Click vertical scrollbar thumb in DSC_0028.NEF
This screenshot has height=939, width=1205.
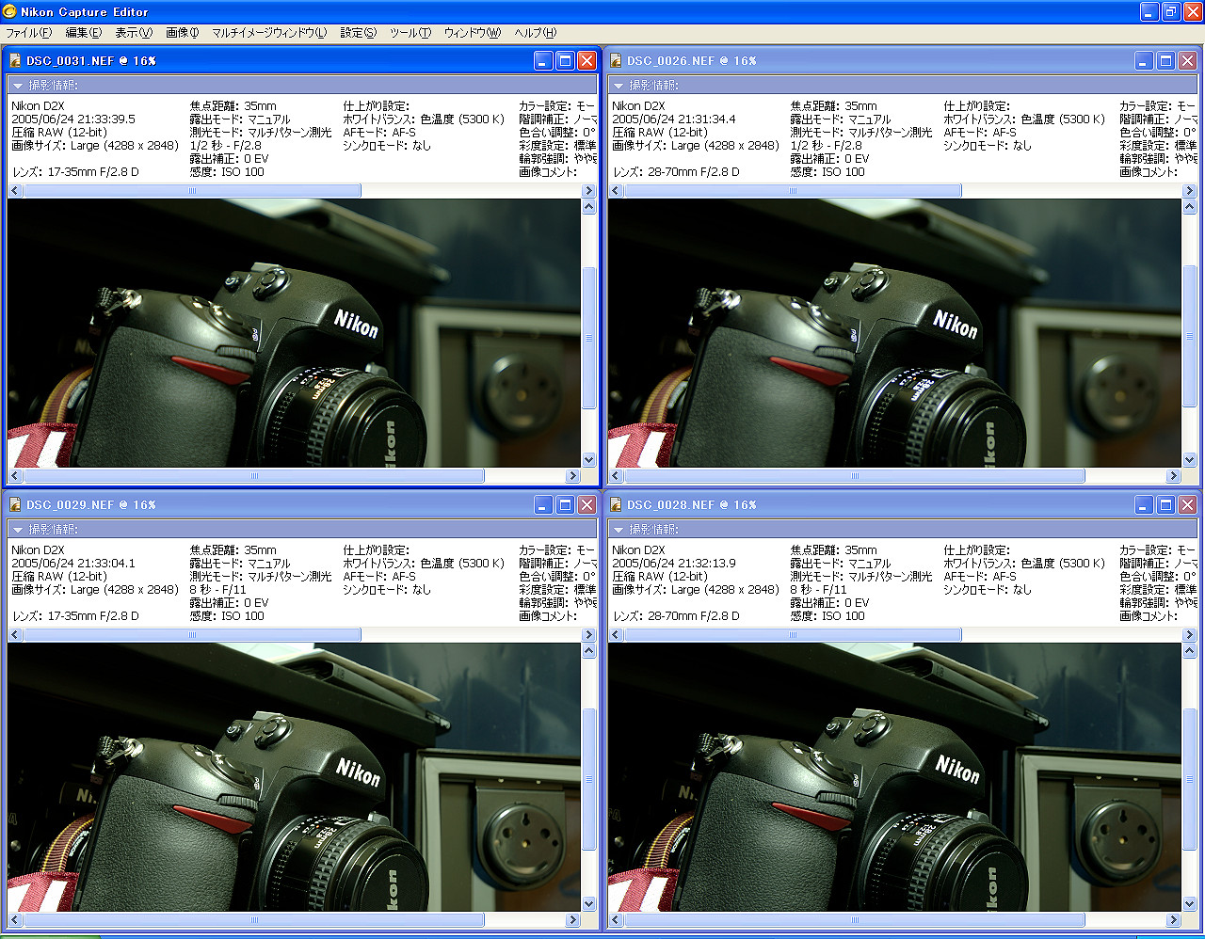coord(1190,781)
